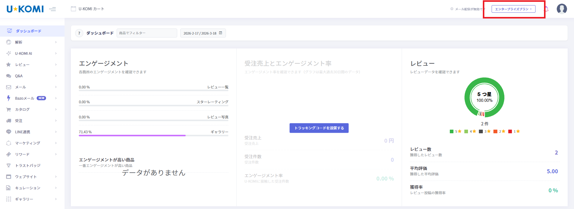The width and height of the screenshot is (574, 209).
Task: Select the トラストバッジ trophy icon
Action: 9,165
